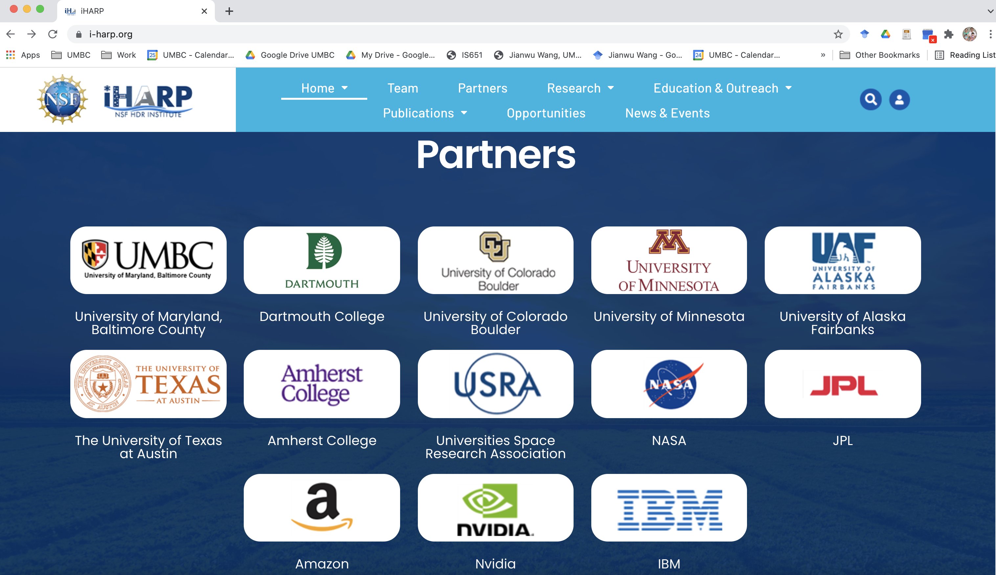Image resolution: width=996 pixels, height=575 pixels.
Task: Open the Apps grid bookmark icon
Action: [11, 55]
